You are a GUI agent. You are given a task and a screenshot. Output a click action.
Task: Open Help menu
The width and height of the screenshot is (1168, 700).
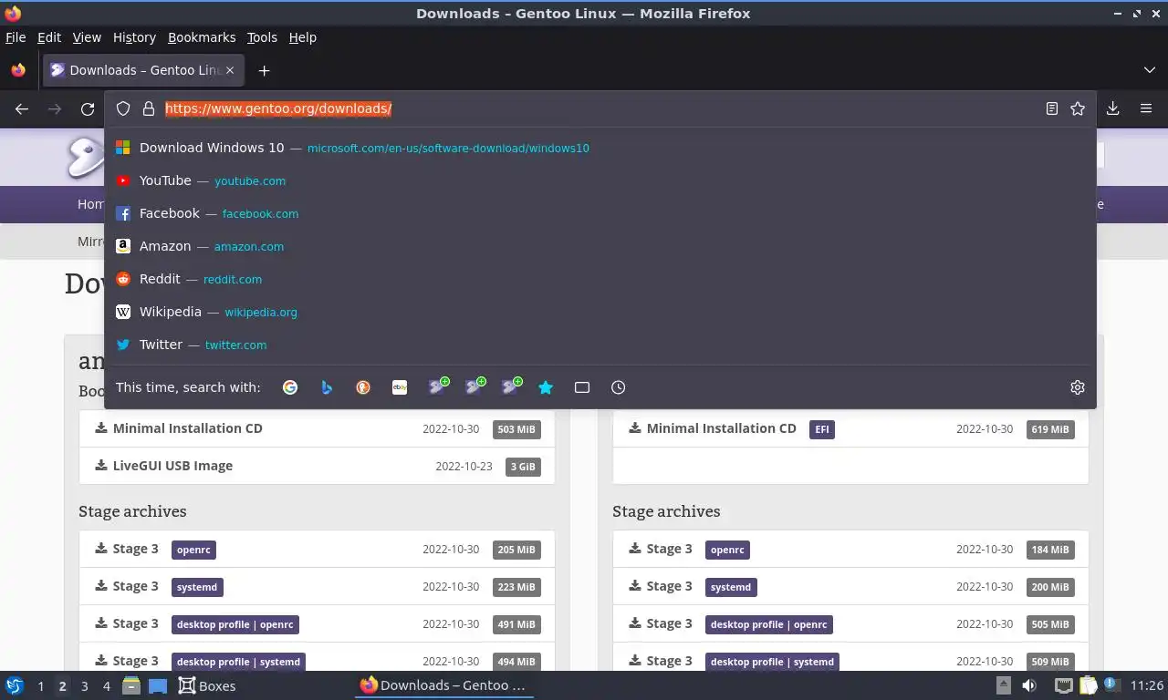tap(303, 37)
